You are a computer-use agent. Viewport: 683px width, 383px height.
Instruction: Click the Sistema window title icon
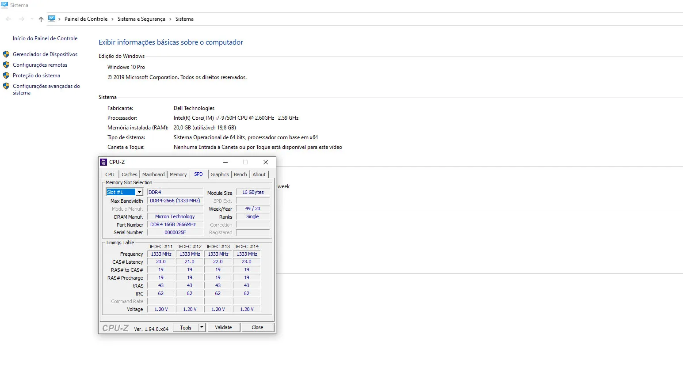pos(4,5)
